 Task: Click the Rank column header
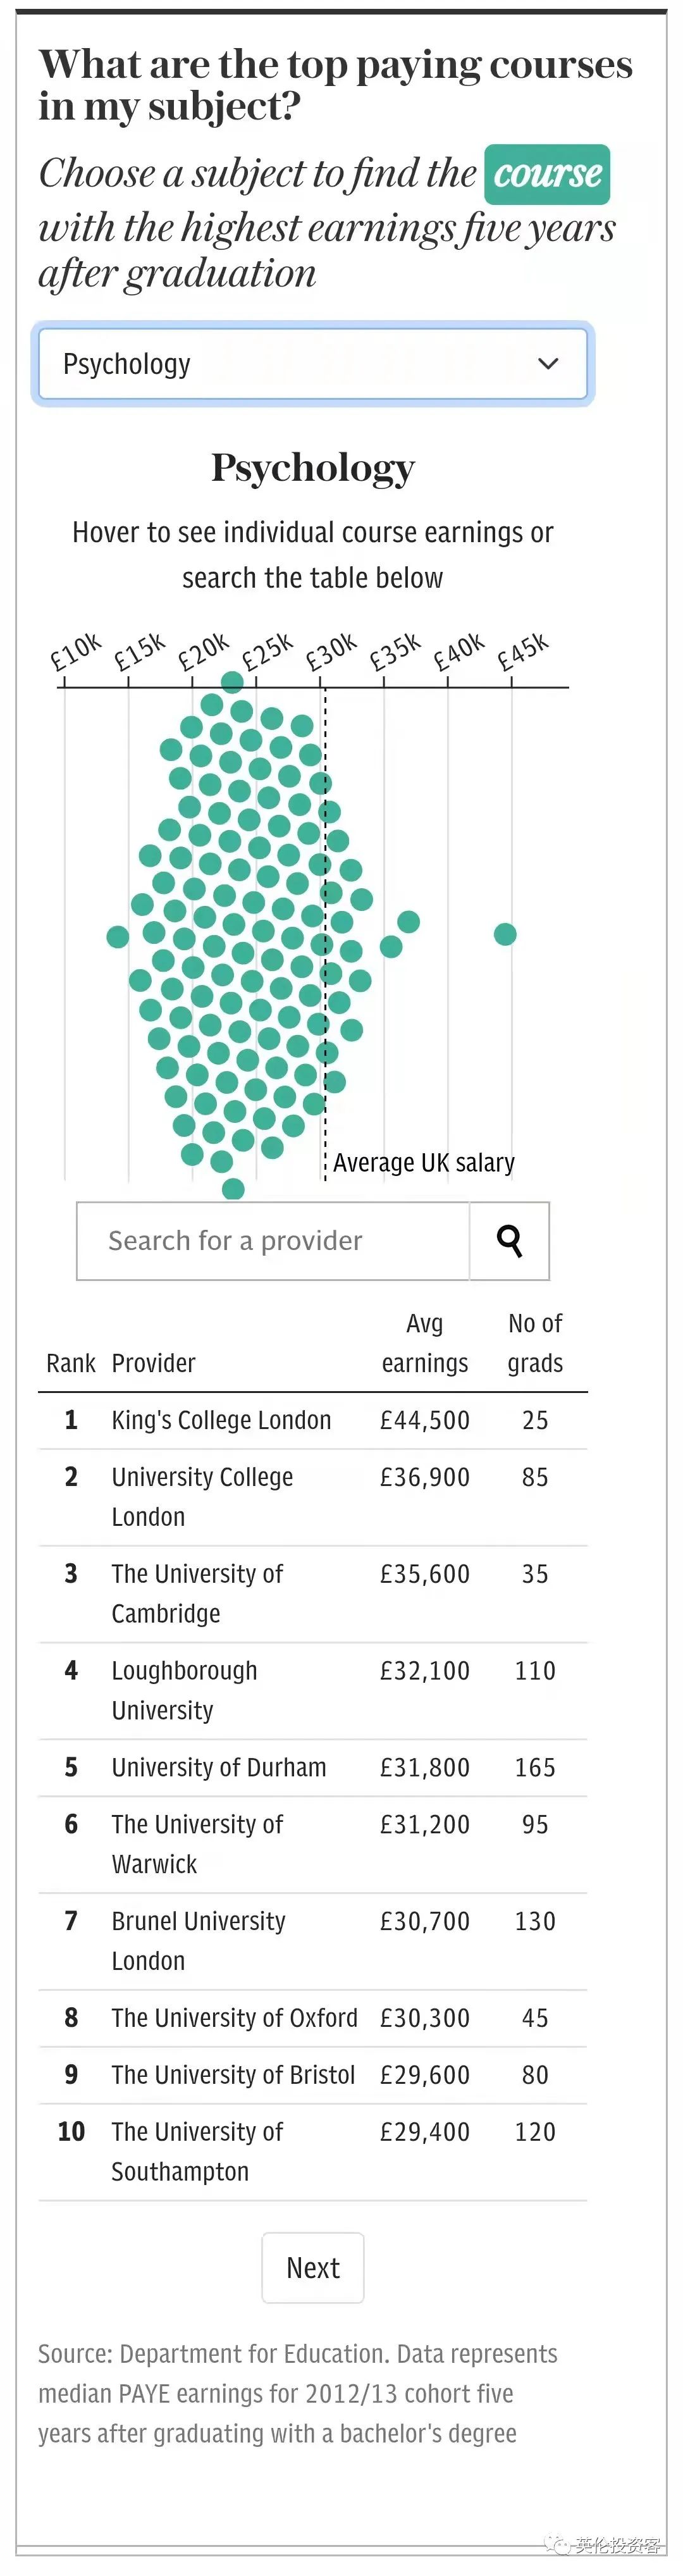pos(71,1363)
